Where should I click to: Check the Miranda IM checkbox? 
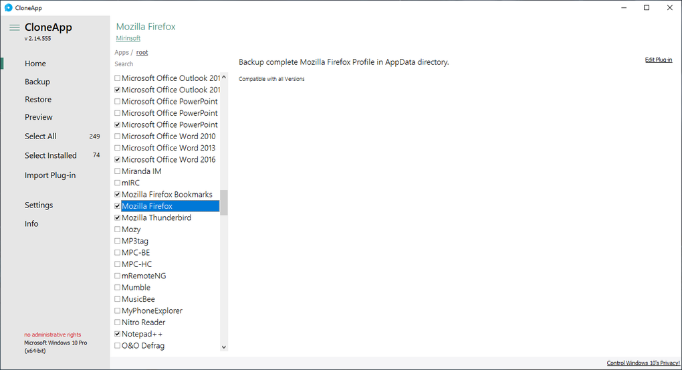click(118, 171)
